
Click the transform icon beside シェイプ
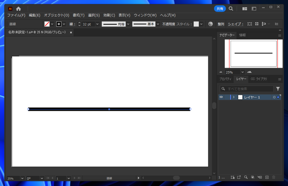[x=249, y=24]
